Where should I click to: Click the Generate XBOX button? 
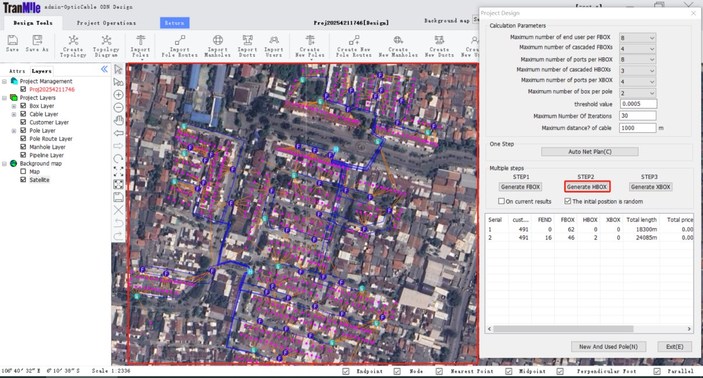tap(651, 187)
